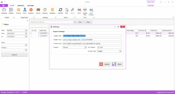Cancel the Settings dialog
175x94 pixels.
tap(104, 64)
